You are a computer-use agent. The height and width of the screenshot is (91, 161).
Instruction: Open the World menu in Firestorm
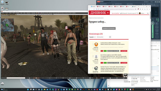click(10, 13)
